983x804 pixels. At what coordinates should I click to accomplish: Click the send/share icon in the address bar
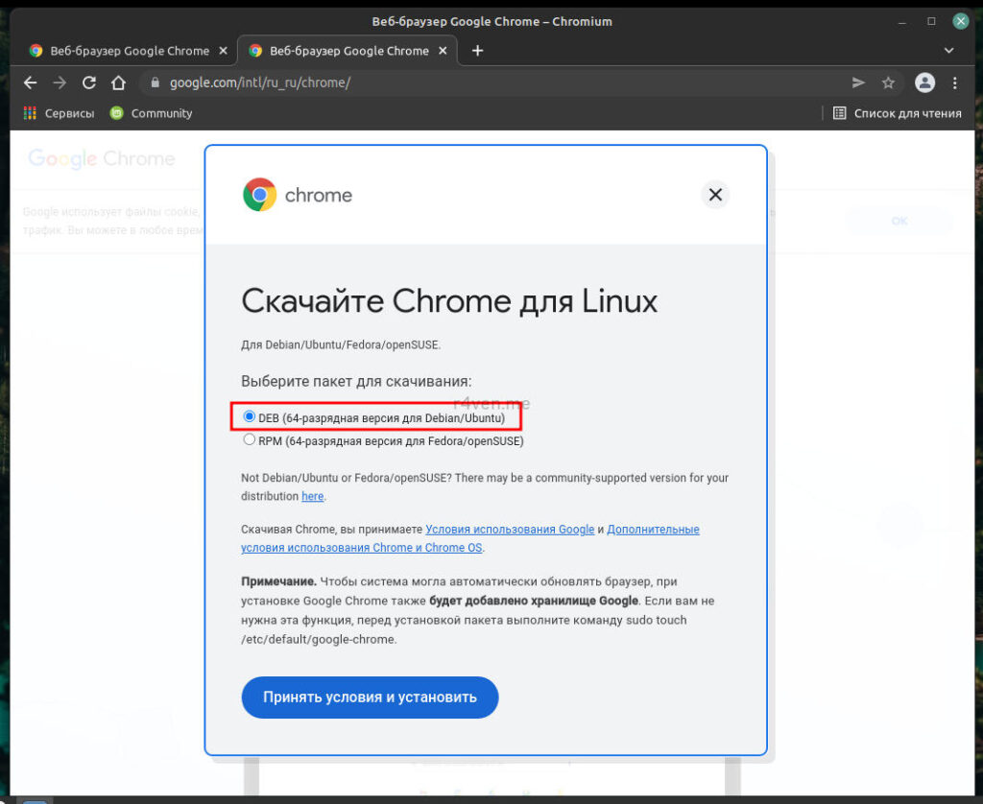tap(858, 83)
